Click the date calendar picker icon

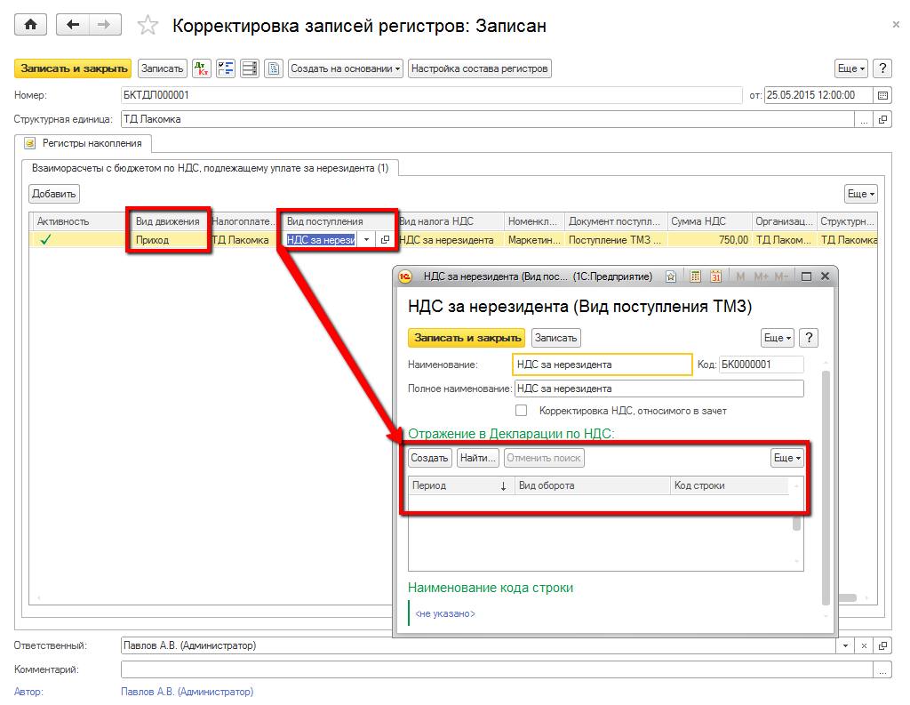[882, 95]
